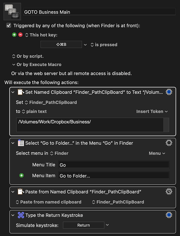Click the ⇧⌘B hot key field
This screenshot has width=180, height=236.
pos(61,44)
